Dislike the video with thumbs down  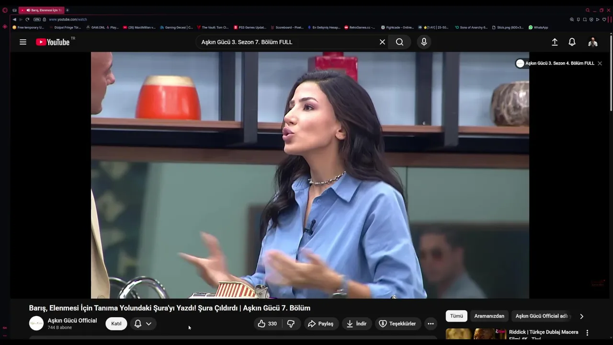point(291,324)
